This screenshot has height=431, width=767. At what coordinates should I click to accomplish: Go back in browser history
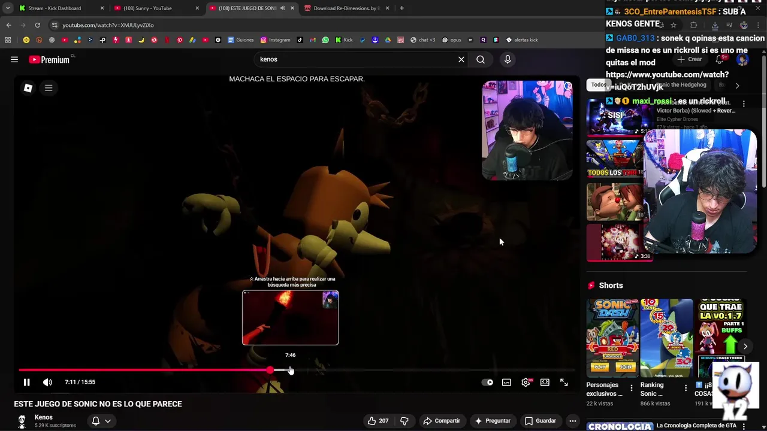(x=8, y=25)
